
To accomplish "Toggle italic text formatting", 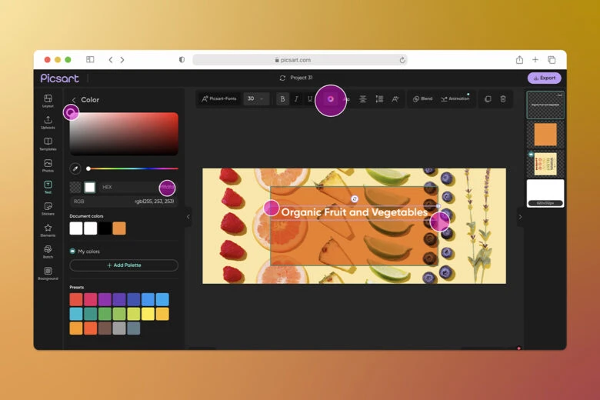I will [296, 98].
